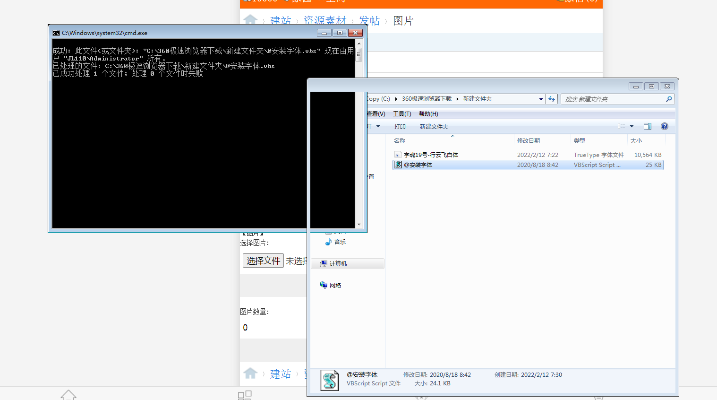Click the view-options list icon on toolbar

621,126
